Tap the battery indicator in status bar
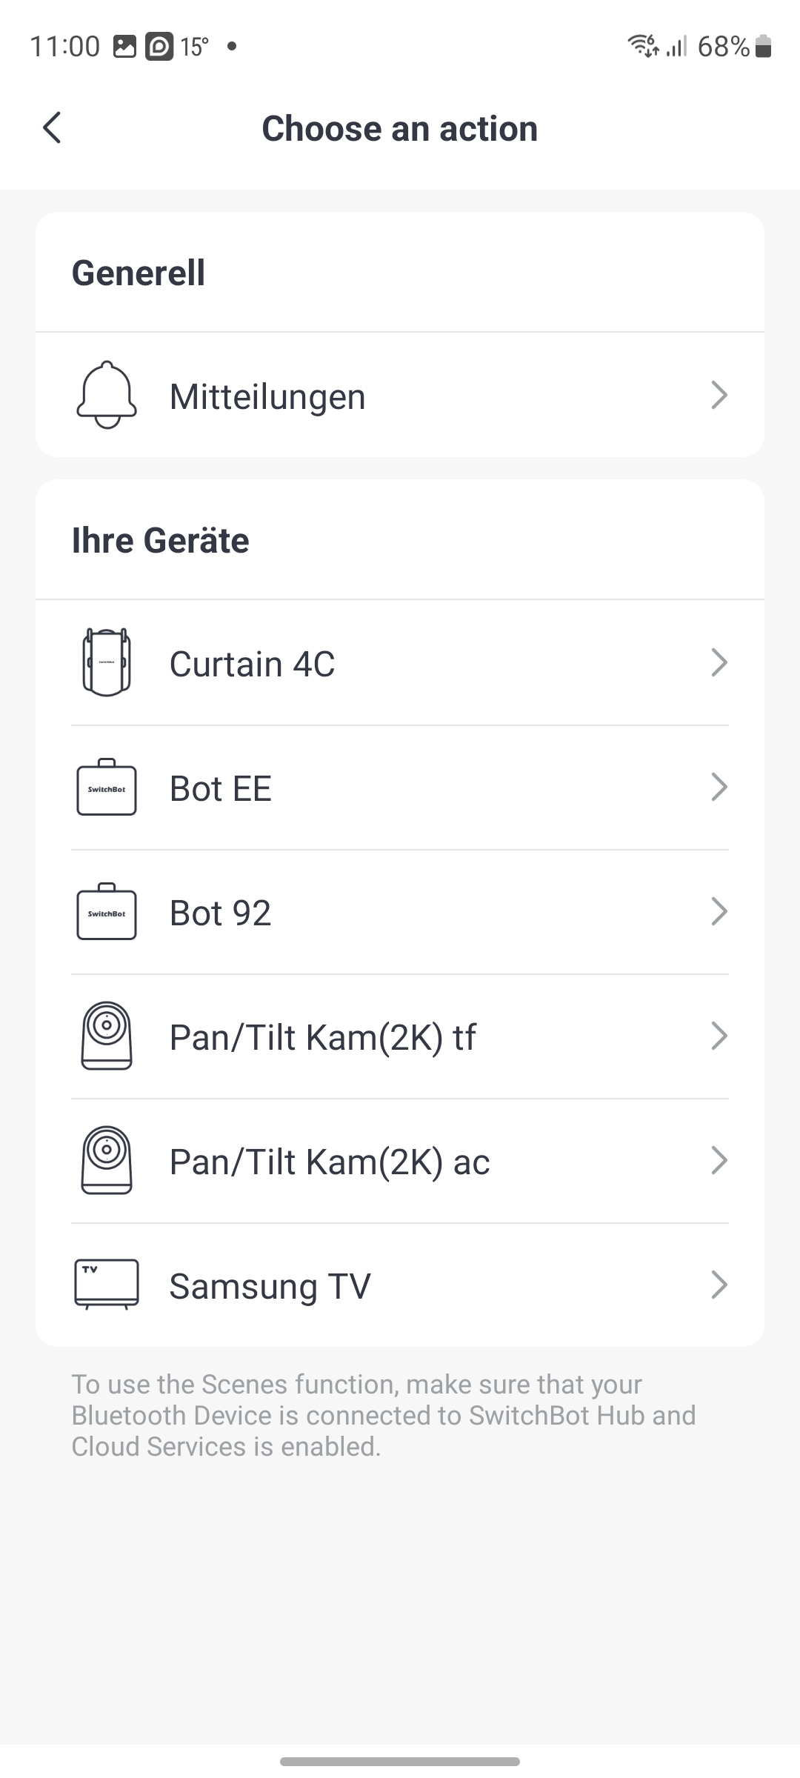This screenshot has width=800, height=1778. (764, 47)
